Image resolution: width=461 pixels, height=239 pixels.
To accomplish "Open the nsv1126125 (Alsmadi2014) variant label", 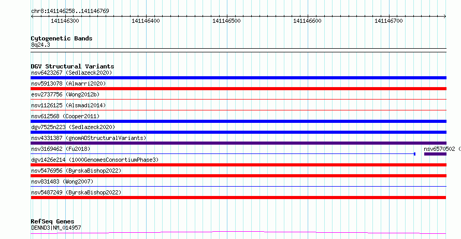I will click(x=68, y=105).
